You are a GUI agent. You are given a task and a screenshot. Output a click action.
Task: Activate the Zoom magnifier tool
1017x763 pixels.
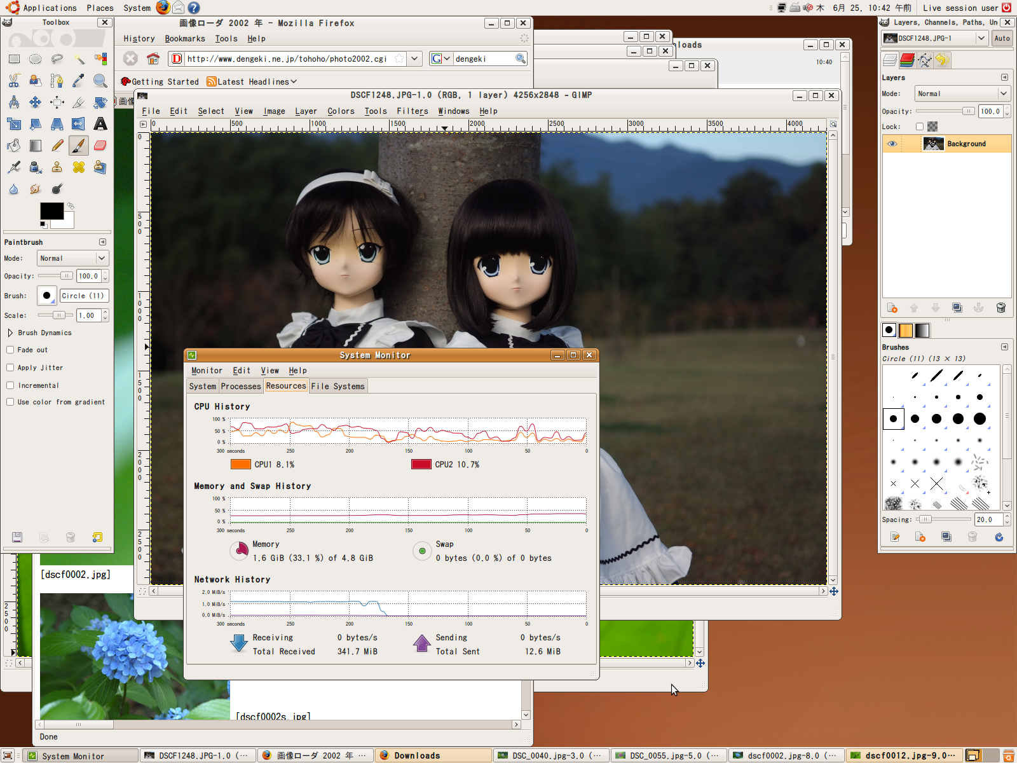(x=100, y=81)
